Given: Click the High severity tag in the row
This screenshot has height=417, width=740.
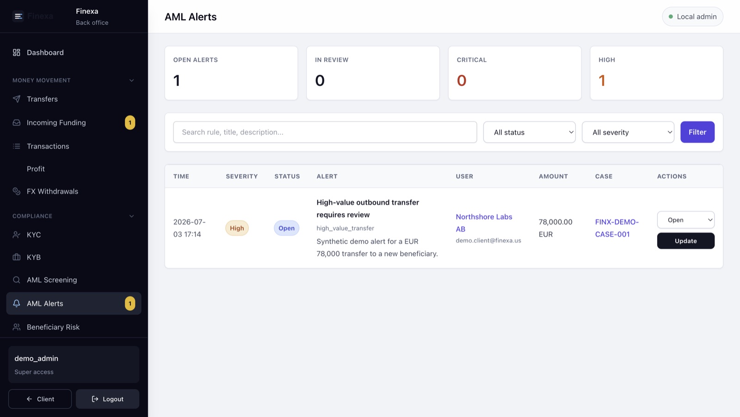Looking at the screenshot, I should click(x=237, y=228).
